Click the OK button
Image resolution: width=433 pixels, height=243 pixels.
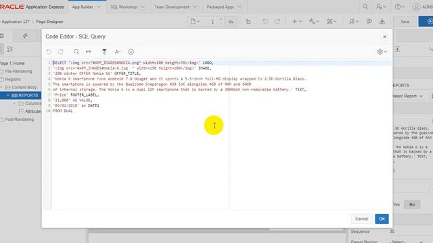(x=382, y=219)
